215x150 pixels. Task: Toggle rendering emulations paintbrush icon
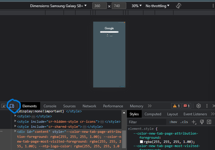click(202, 122)
